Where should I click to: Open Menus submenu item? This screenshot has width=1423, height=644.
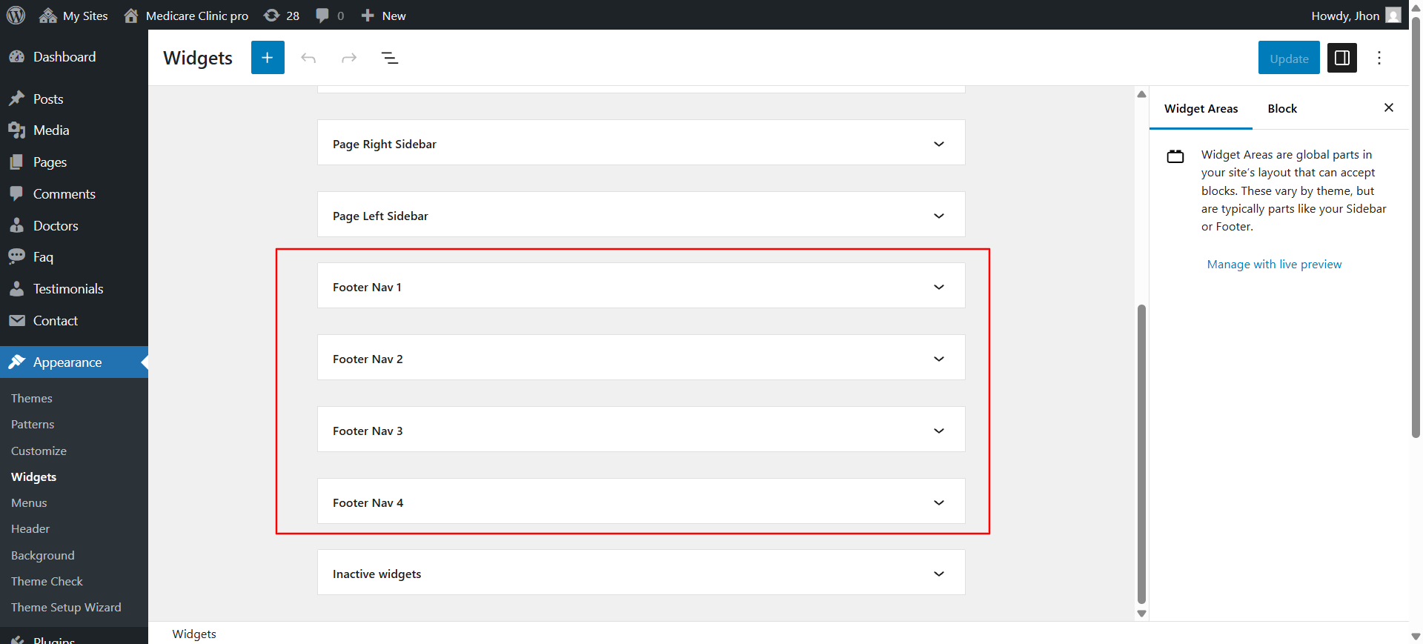tap(29, 502)
